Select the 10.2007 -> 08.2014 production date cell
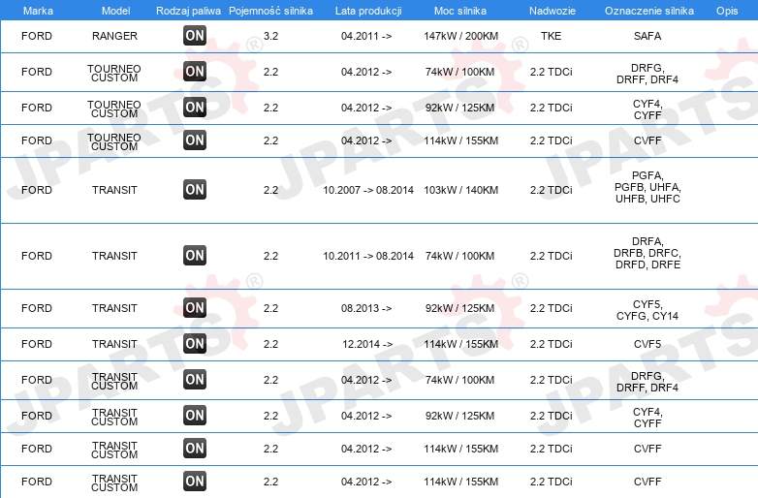This screenshot has width=758, height=498. pos(368,190)
